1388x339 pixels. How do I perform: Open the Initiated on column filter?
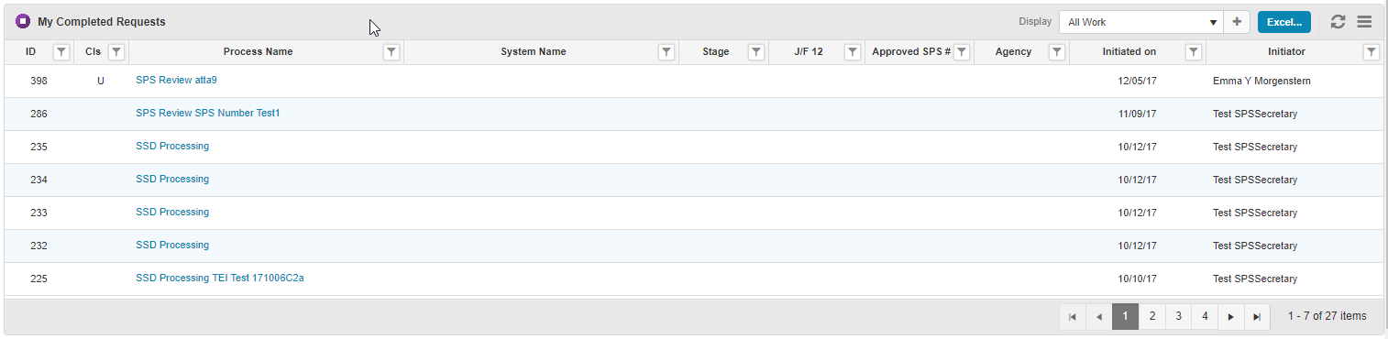coord(1194,52)
